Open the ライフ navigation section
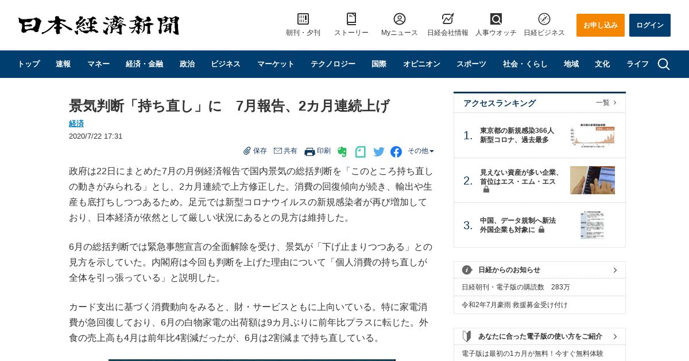This screenshot has height=361, width=689. pos(637,64)
